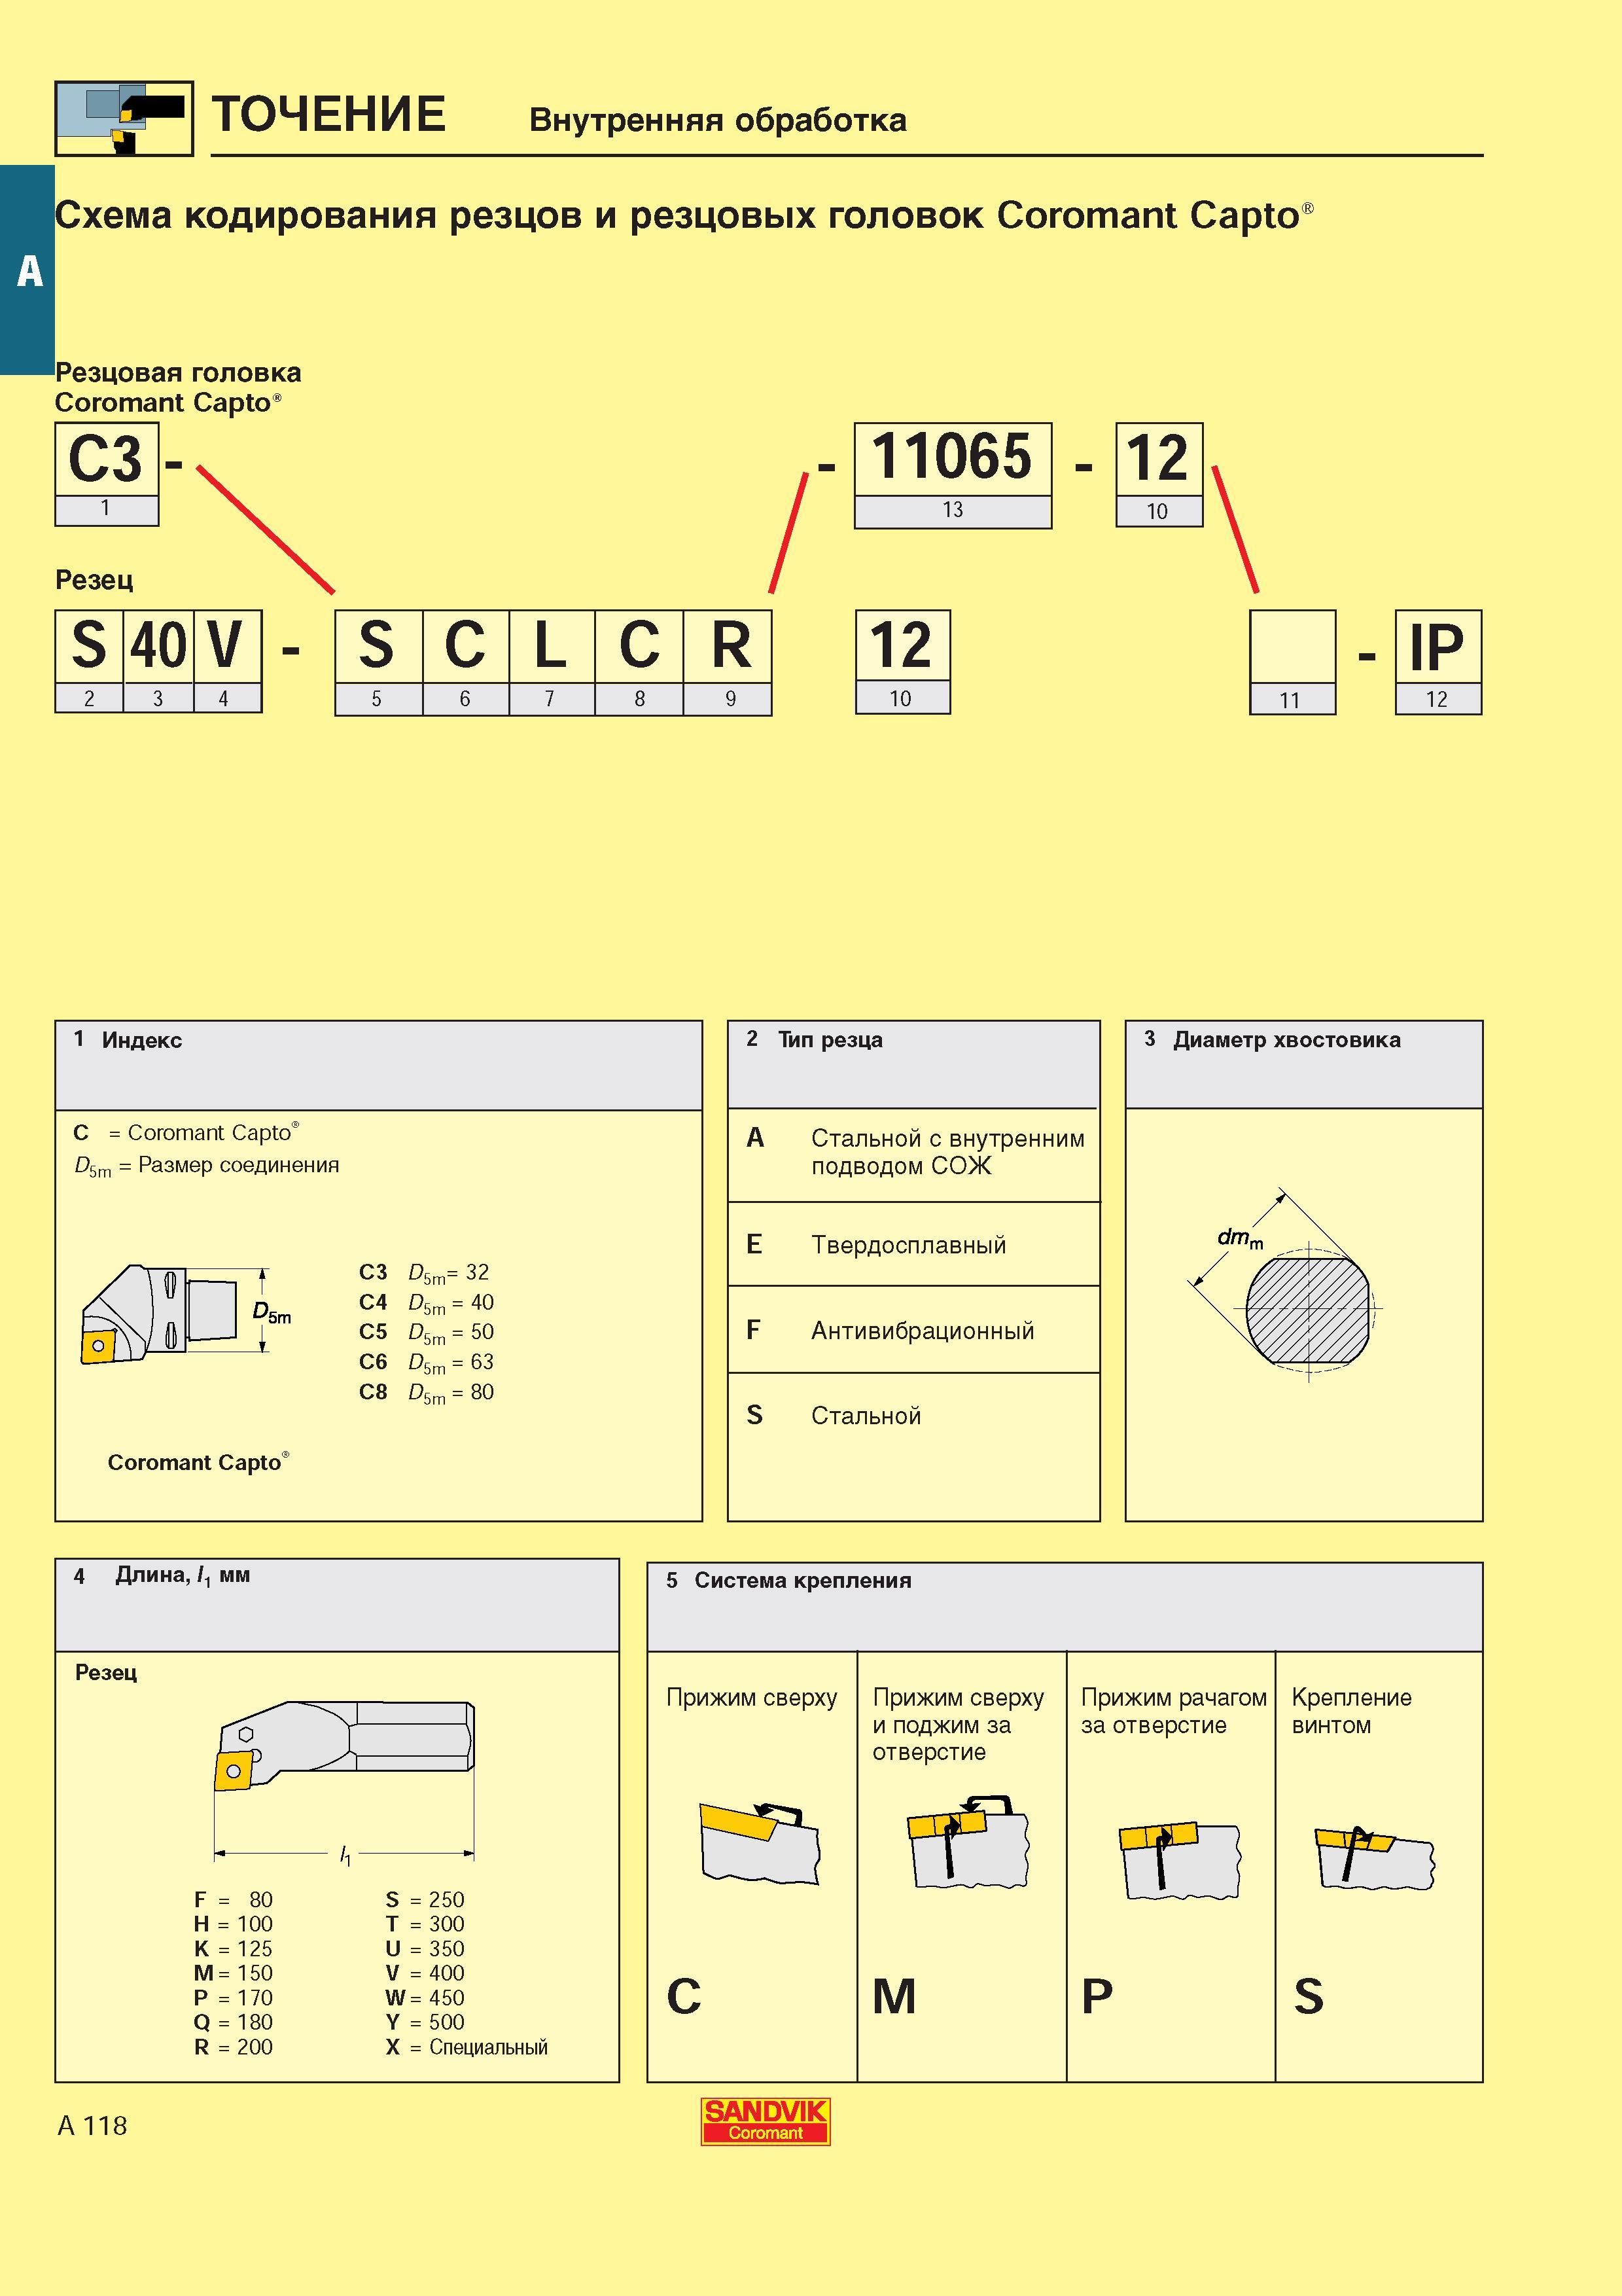Click the boring bar l1 length drawing
Image resolution: width=1622 pixels, height=2296 pixels.
pyautogui.click(x=345, y=1784)
